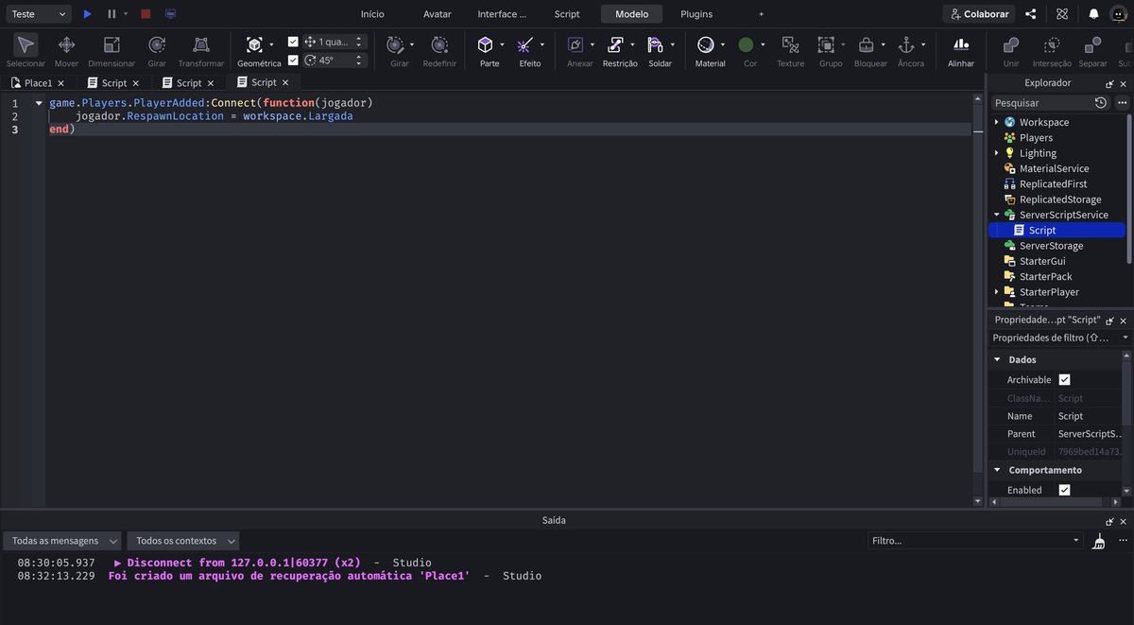The height and width of the screenshot is (625, 1134).
Task: Open the Cor color dropdown arrow
Action: (763, 44)
